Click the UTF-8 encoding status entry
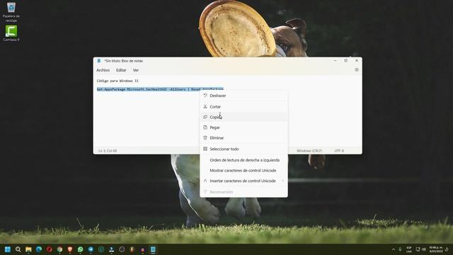 point(339,151)
